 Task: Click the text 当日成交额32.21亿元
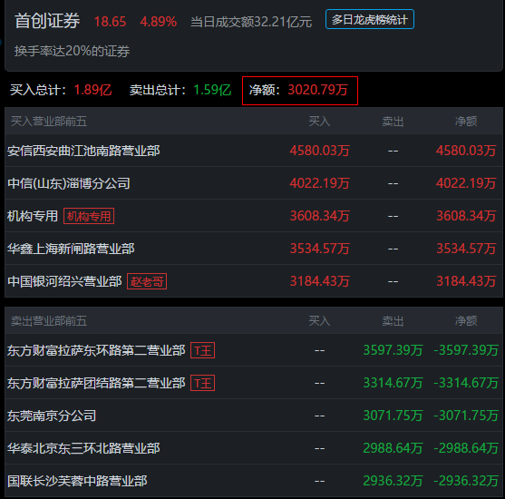click(251, 22)
